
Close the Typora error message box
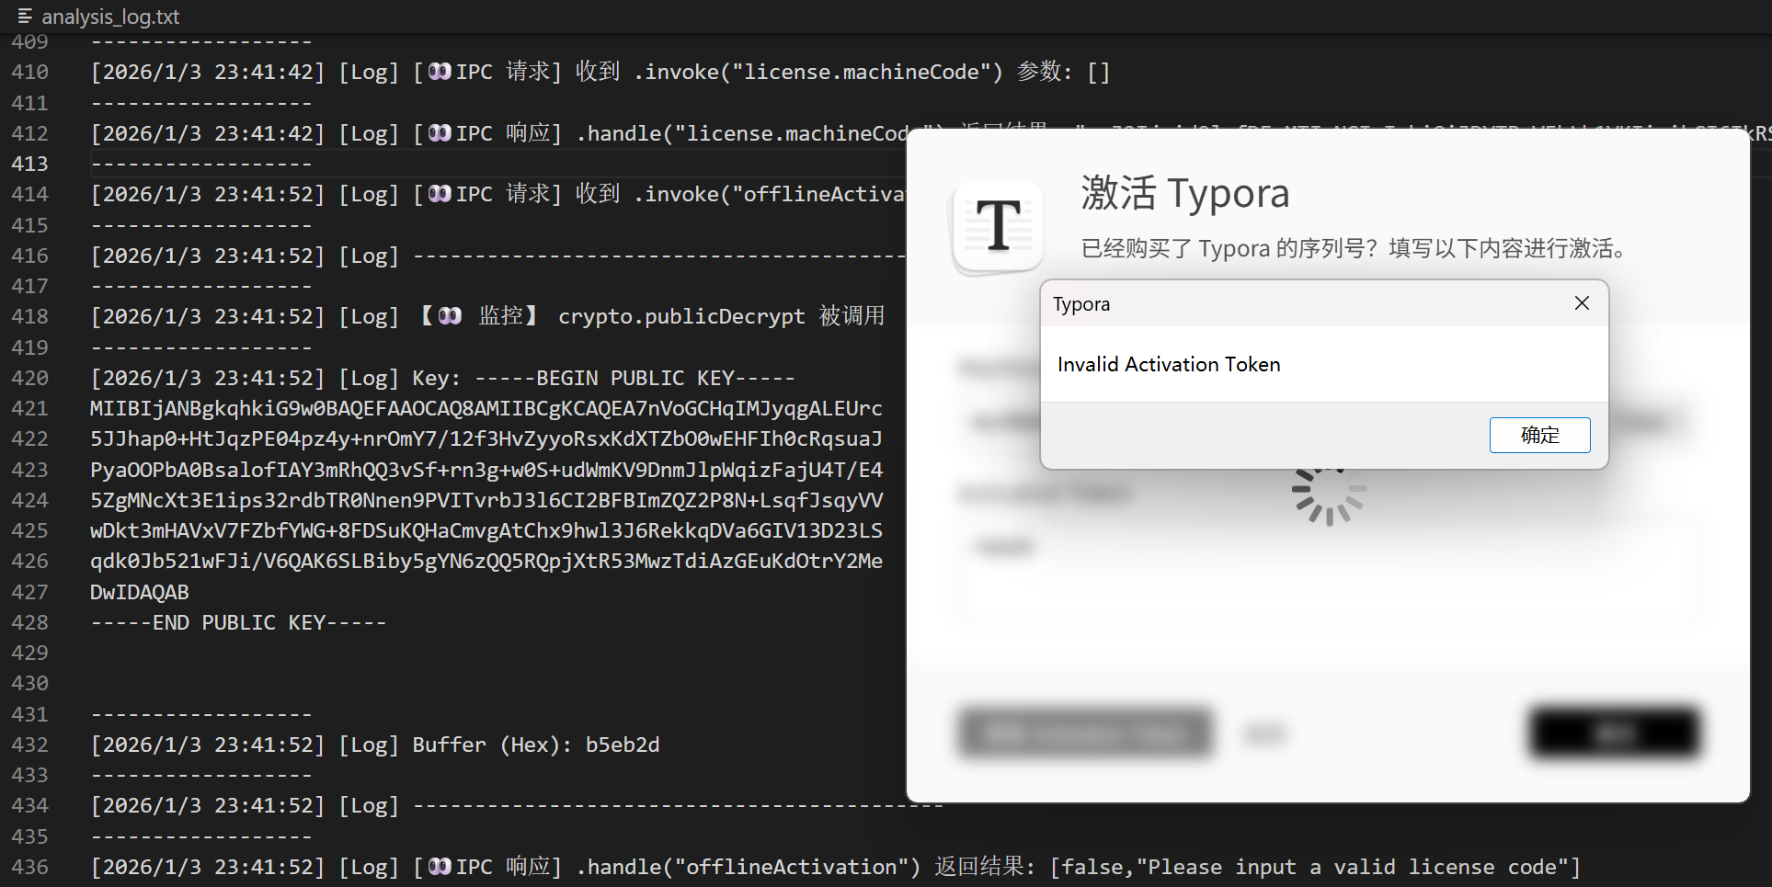(x=1581, y=303)
